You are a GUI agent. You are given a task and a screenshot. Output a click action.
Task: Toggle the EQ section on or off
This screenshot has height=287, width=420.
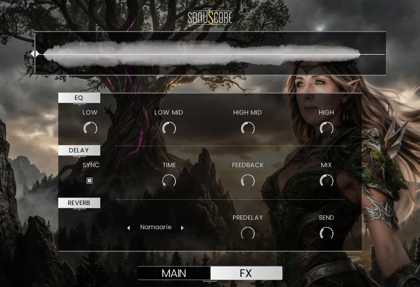[79, 98]
